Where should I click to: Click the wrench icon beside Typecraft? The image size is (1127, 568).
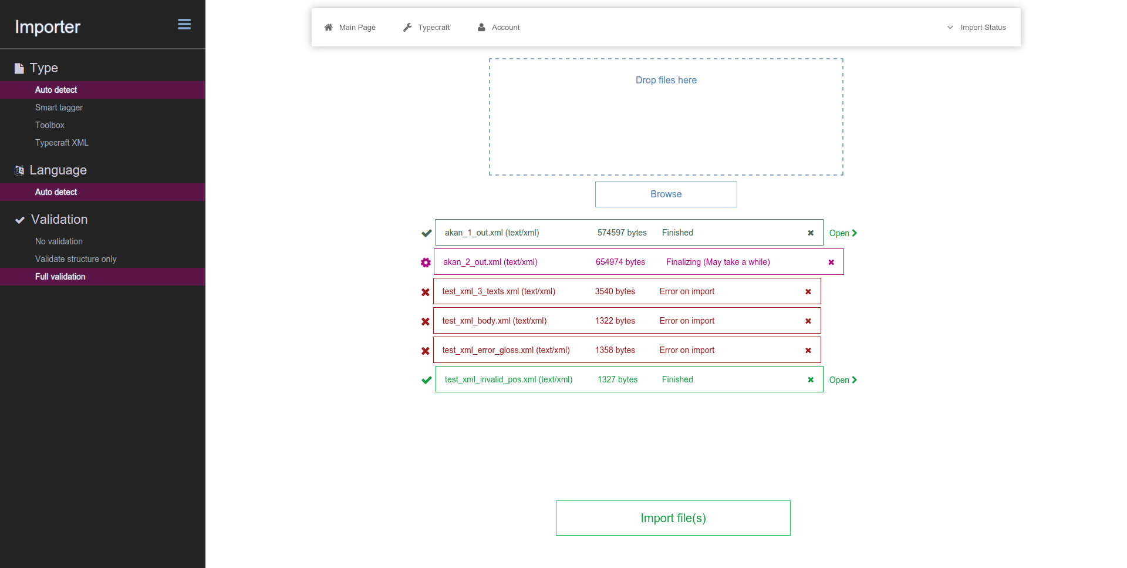click(x=407, y=27)
